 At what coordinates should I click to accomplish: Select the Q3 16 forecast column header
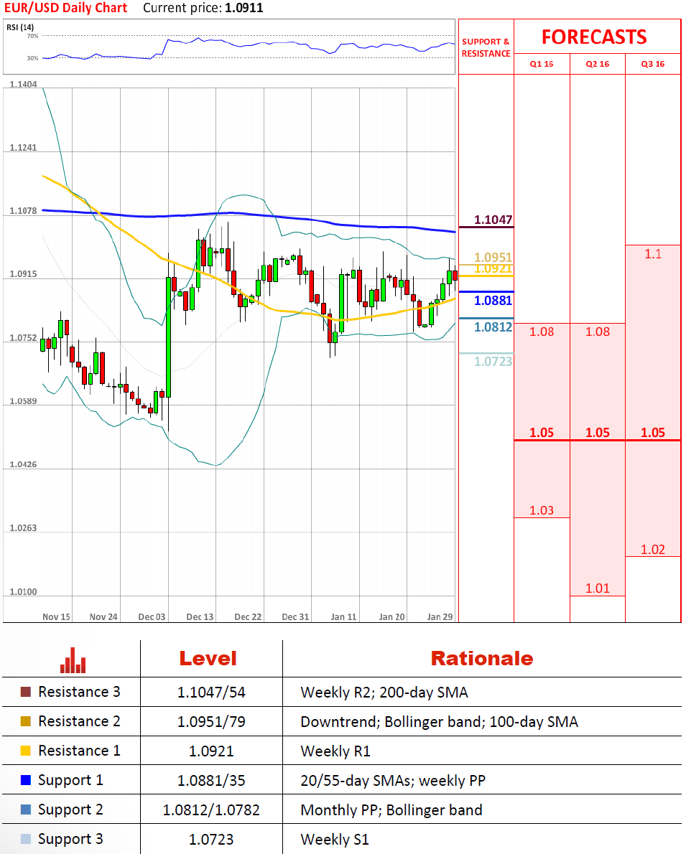tap(653, 64)
